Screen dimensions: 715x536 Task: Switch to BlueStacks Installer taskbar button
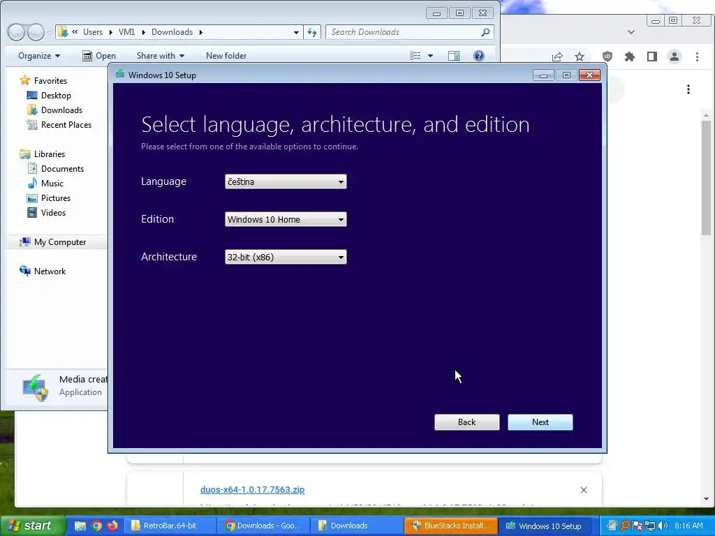pyautogui.click(x=451, y=526)
